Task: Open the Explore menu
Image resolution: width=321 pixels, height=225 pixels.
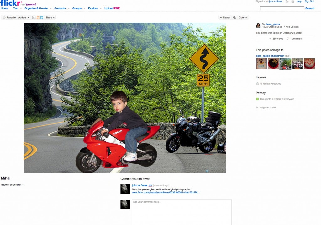Action: tap(93, 8)
